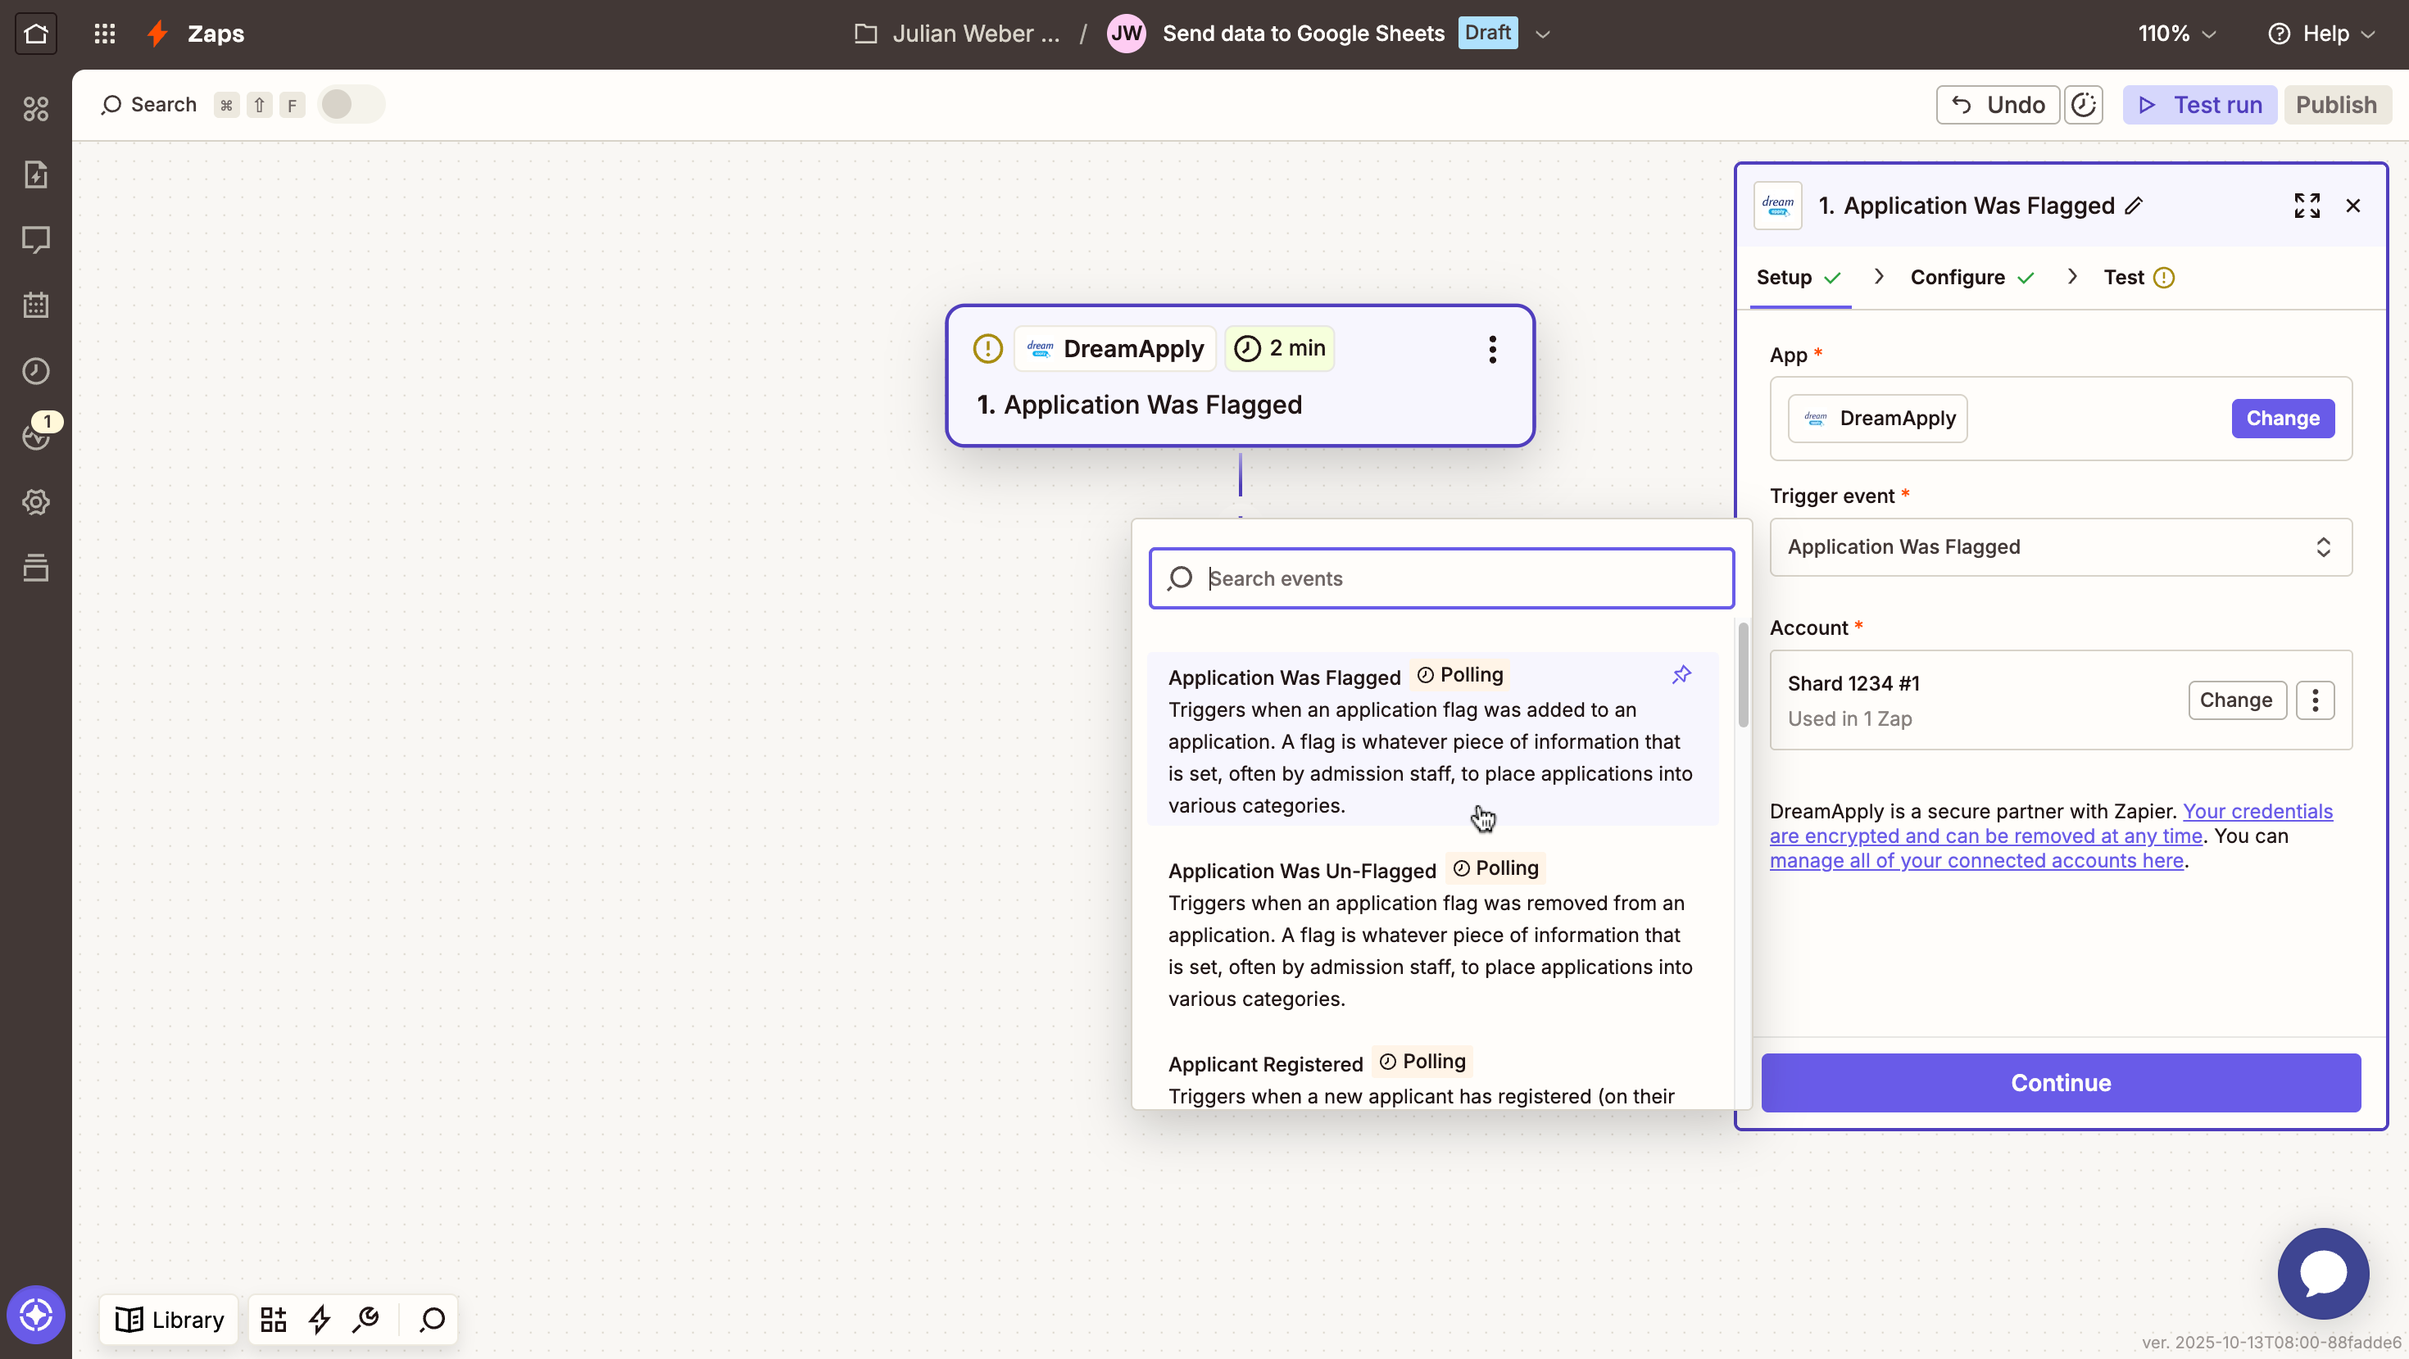Click the event list scrollbar
This screenshot has width=2409, height=1359.
1743,675
